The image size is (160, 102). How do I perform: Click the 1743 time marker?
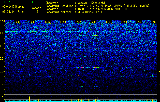pyautogui.click(x=48, y=22)
